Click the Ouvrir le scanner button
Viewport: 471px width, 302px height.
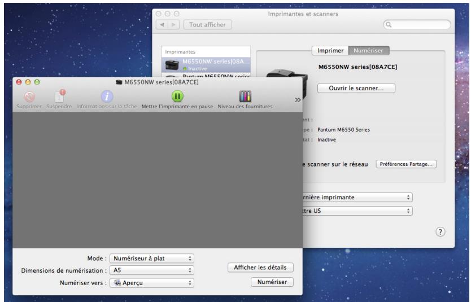pyautogui.click(x=356, y=88)
